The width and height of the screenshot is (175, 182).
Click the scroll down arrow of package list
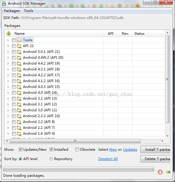point(167,136)
